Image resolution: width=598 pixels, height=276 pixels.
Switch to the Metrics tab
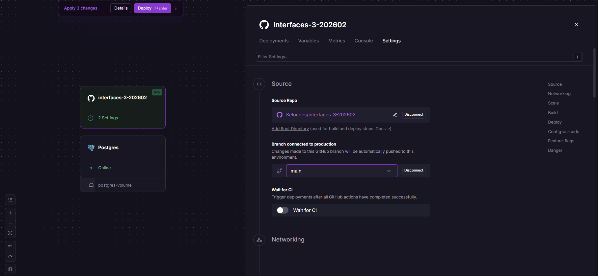(x=337, y=41)
